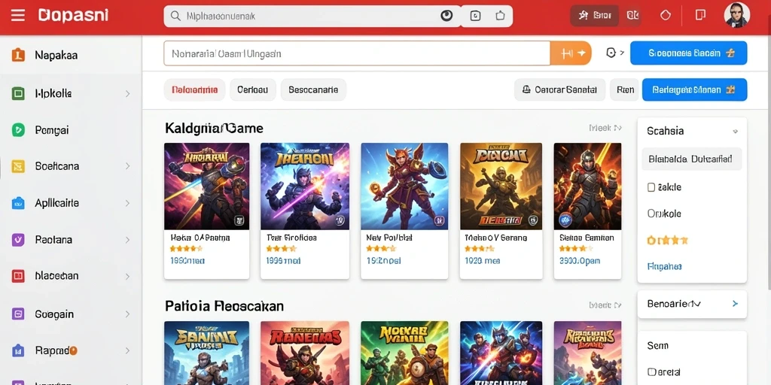The image size is (771, 385).
Task: Select the Besocanarie tab
Action: pos(313,90)
